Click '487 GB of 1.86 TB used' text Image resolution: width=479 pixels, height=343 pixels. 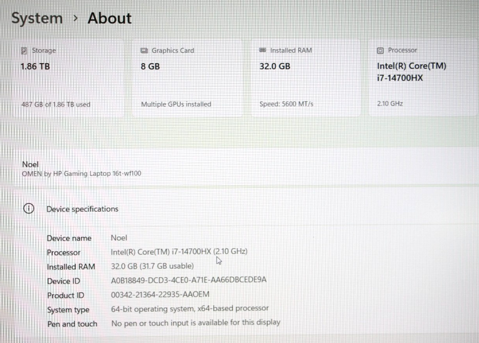[x=56, y=105]
